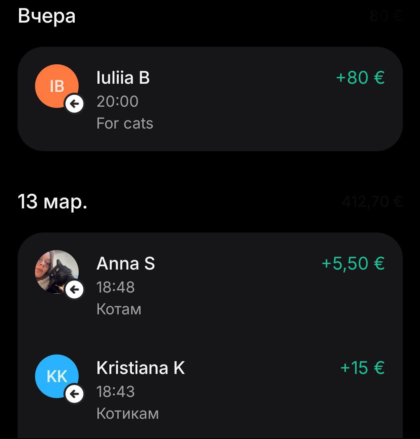The image size is (420, 439).
Task: Tap the faint 412,70 € daily total
Action: coord(372,202)
